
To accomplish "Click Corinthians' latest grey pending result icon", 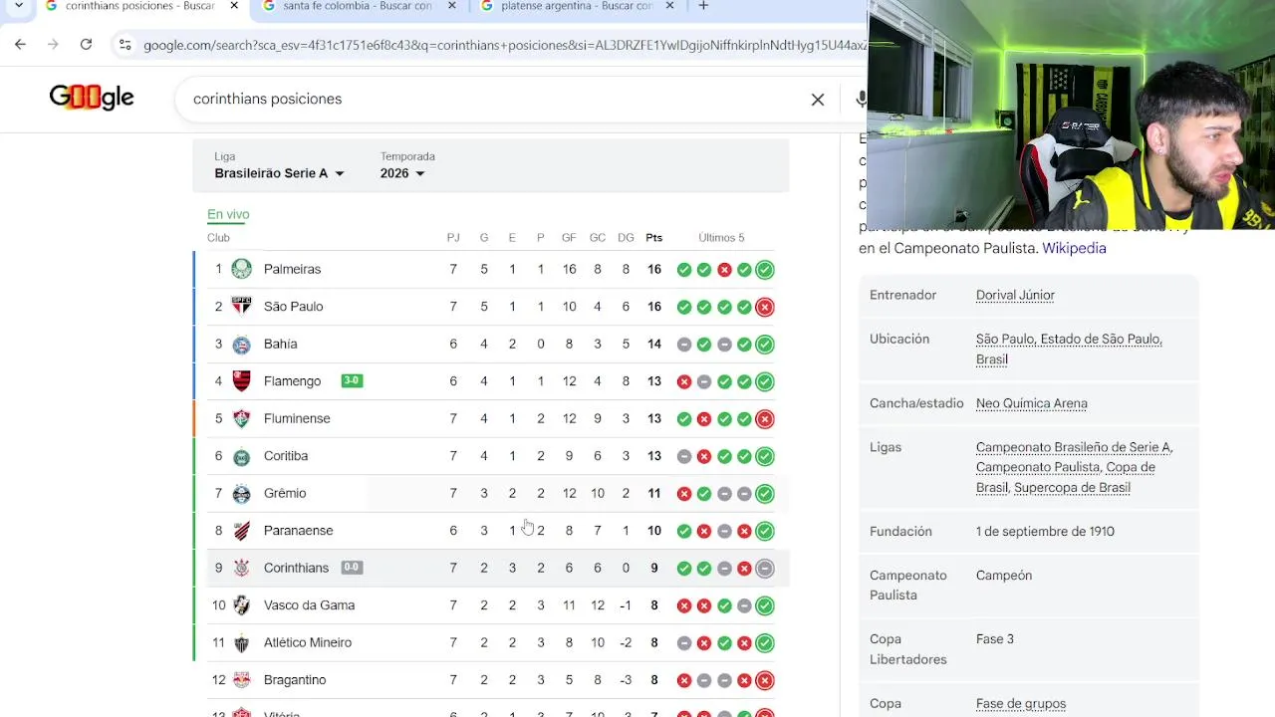I will click(764, 568).
